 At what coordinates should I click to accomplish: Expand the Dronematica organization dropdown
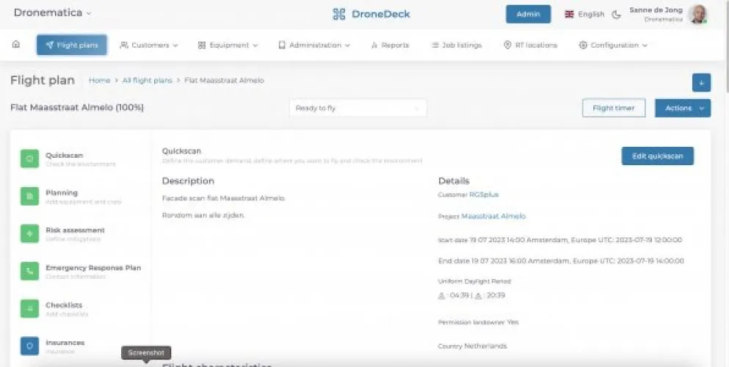tap(53, 13)
